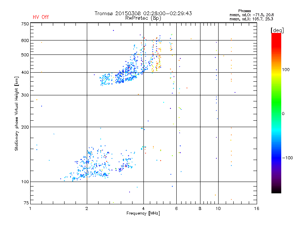The image size is (302, 227).
Task: Click the '[deg]' colorbar unit label
Action: [x=277, y=30]
